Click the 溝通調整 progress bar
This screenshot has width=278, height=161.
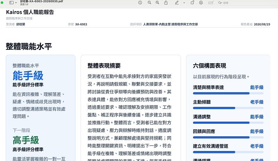pos(228,123)
